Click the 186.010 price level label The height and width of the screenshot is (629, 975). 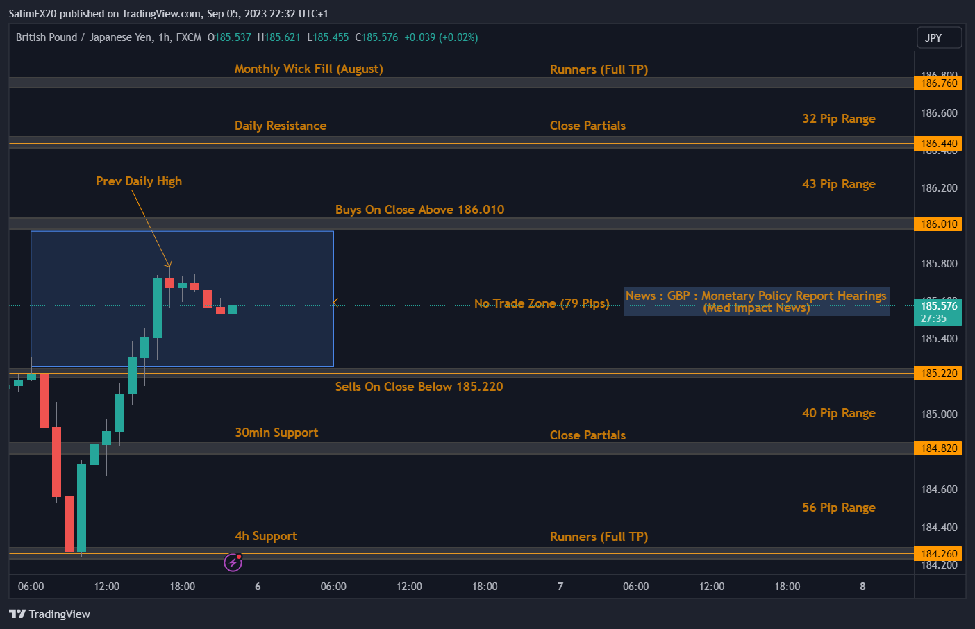[x=938, y=224]
